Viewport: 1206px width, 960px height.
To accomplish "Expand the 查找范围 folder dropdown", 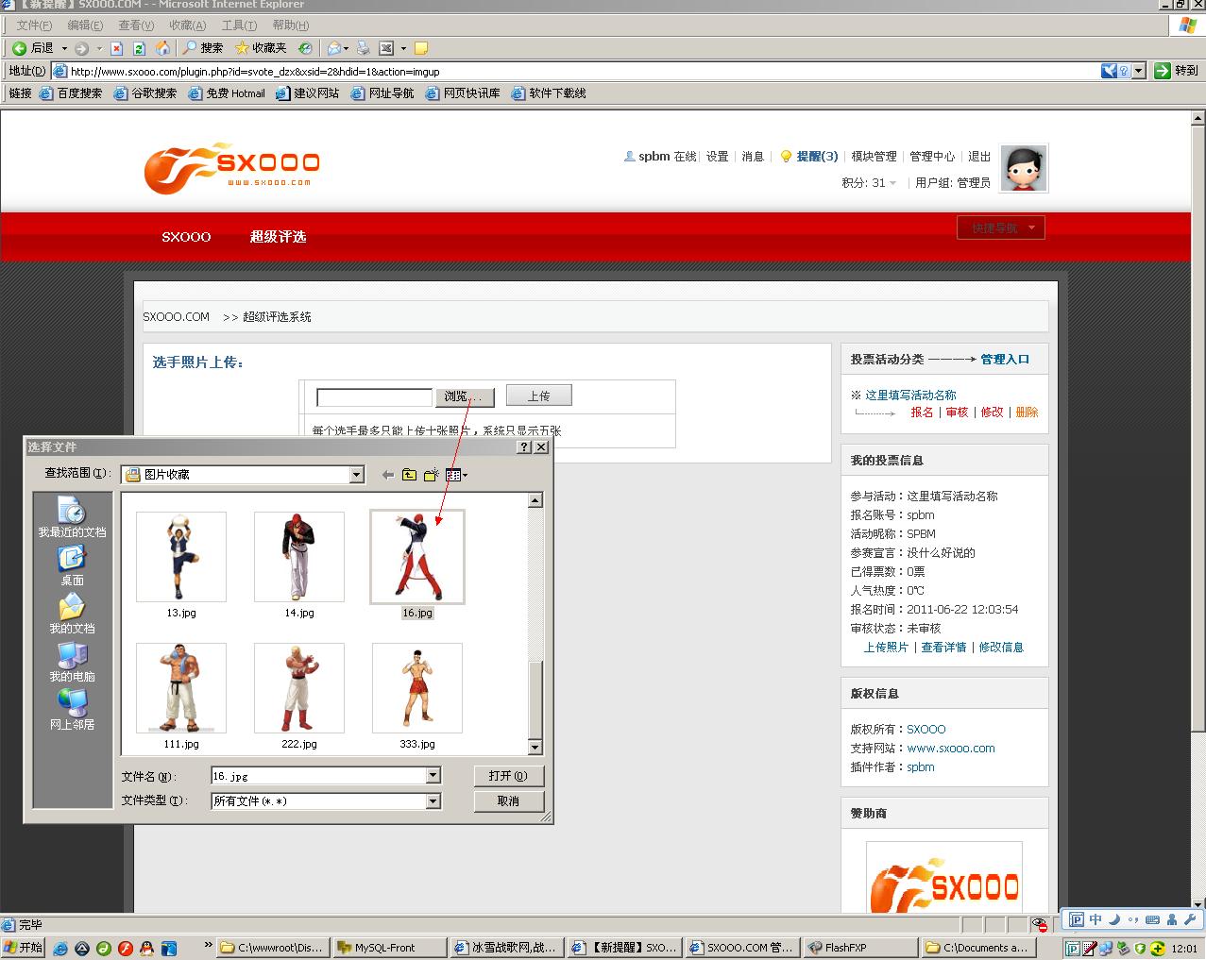I will (x=357, y=475).
